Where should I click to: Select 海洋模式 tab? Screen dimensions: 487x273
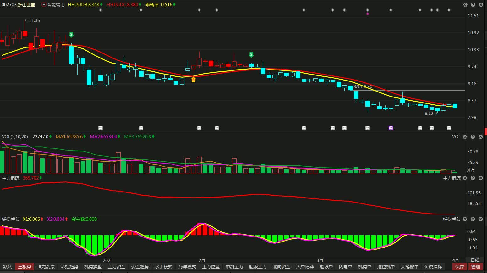click(187, 267)
